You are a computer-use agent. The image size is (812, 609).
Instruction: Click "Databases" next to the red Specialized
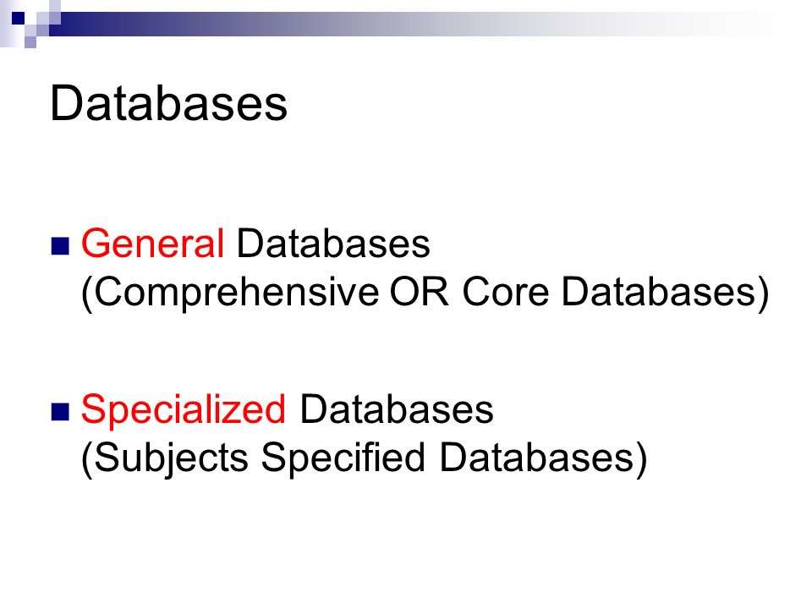[396, 409]
